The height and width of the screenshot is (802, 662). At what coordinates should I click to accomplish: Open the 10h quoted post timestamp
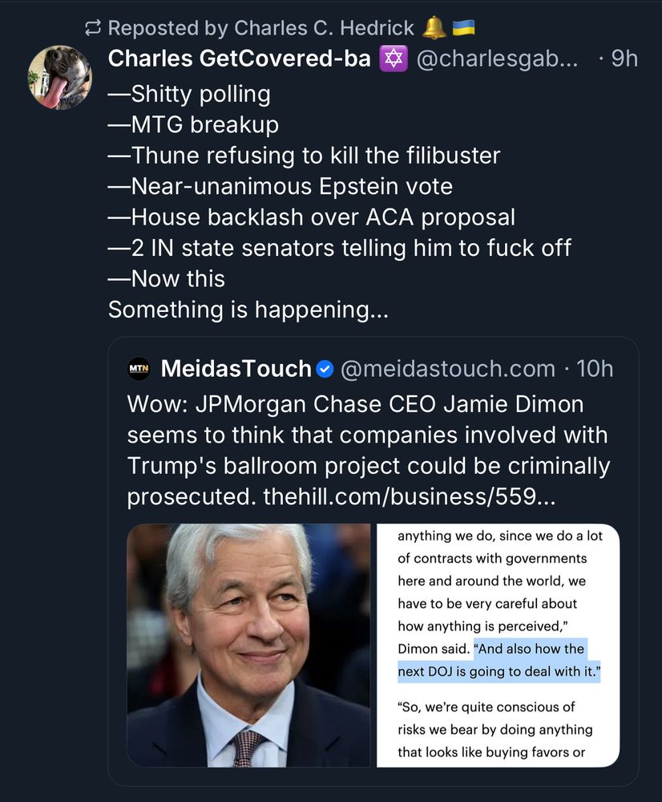click(x=595, y=369)
